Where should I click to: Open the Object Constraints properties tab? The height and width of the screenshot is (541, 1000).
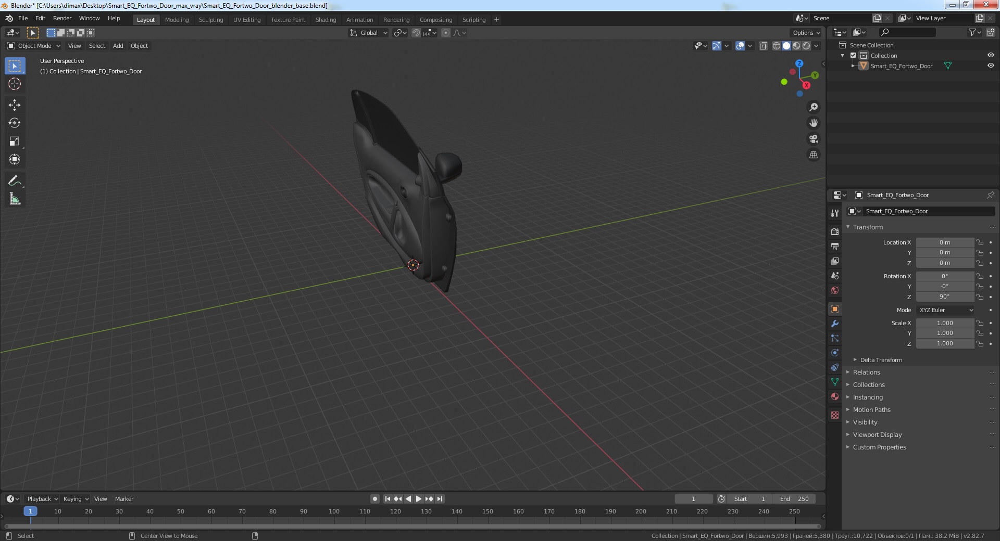835,367
